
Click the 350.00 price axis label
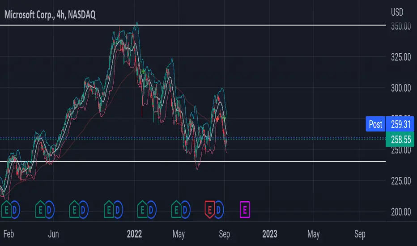[x=401, y=26]
